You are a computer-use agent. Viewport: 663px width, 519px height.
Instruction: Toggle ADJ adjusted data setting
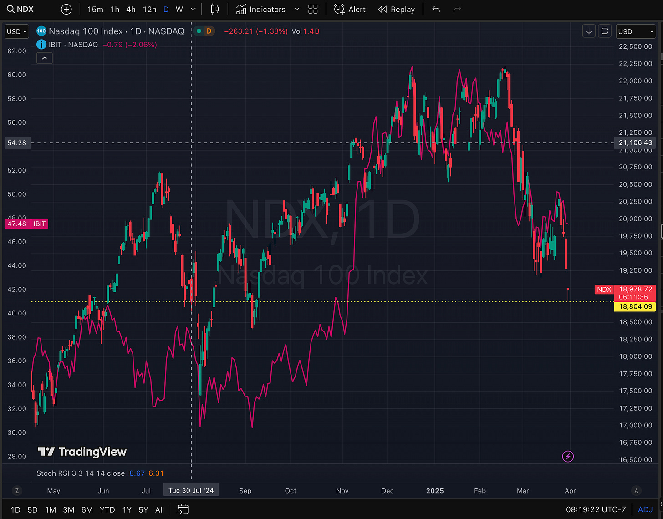tap(645, 509)
